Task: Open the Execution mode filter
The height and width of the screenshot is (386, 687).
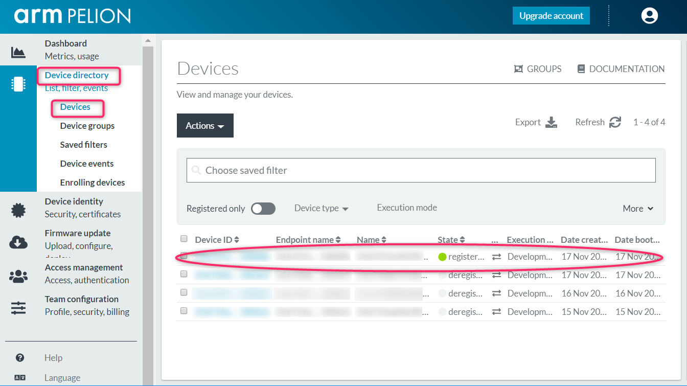Action: pos(407,208)
